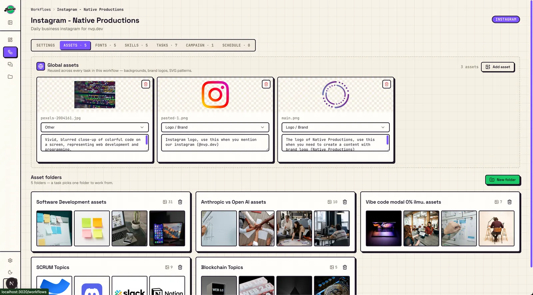Open the Notion logo thumbnail
Viewport: 533px width, 295px height.
(167, 286)
